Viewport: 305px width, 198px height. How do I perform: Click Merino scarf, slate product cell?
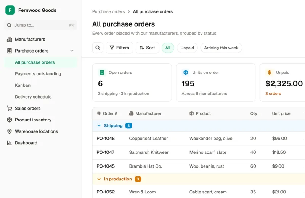coord(208,152)
